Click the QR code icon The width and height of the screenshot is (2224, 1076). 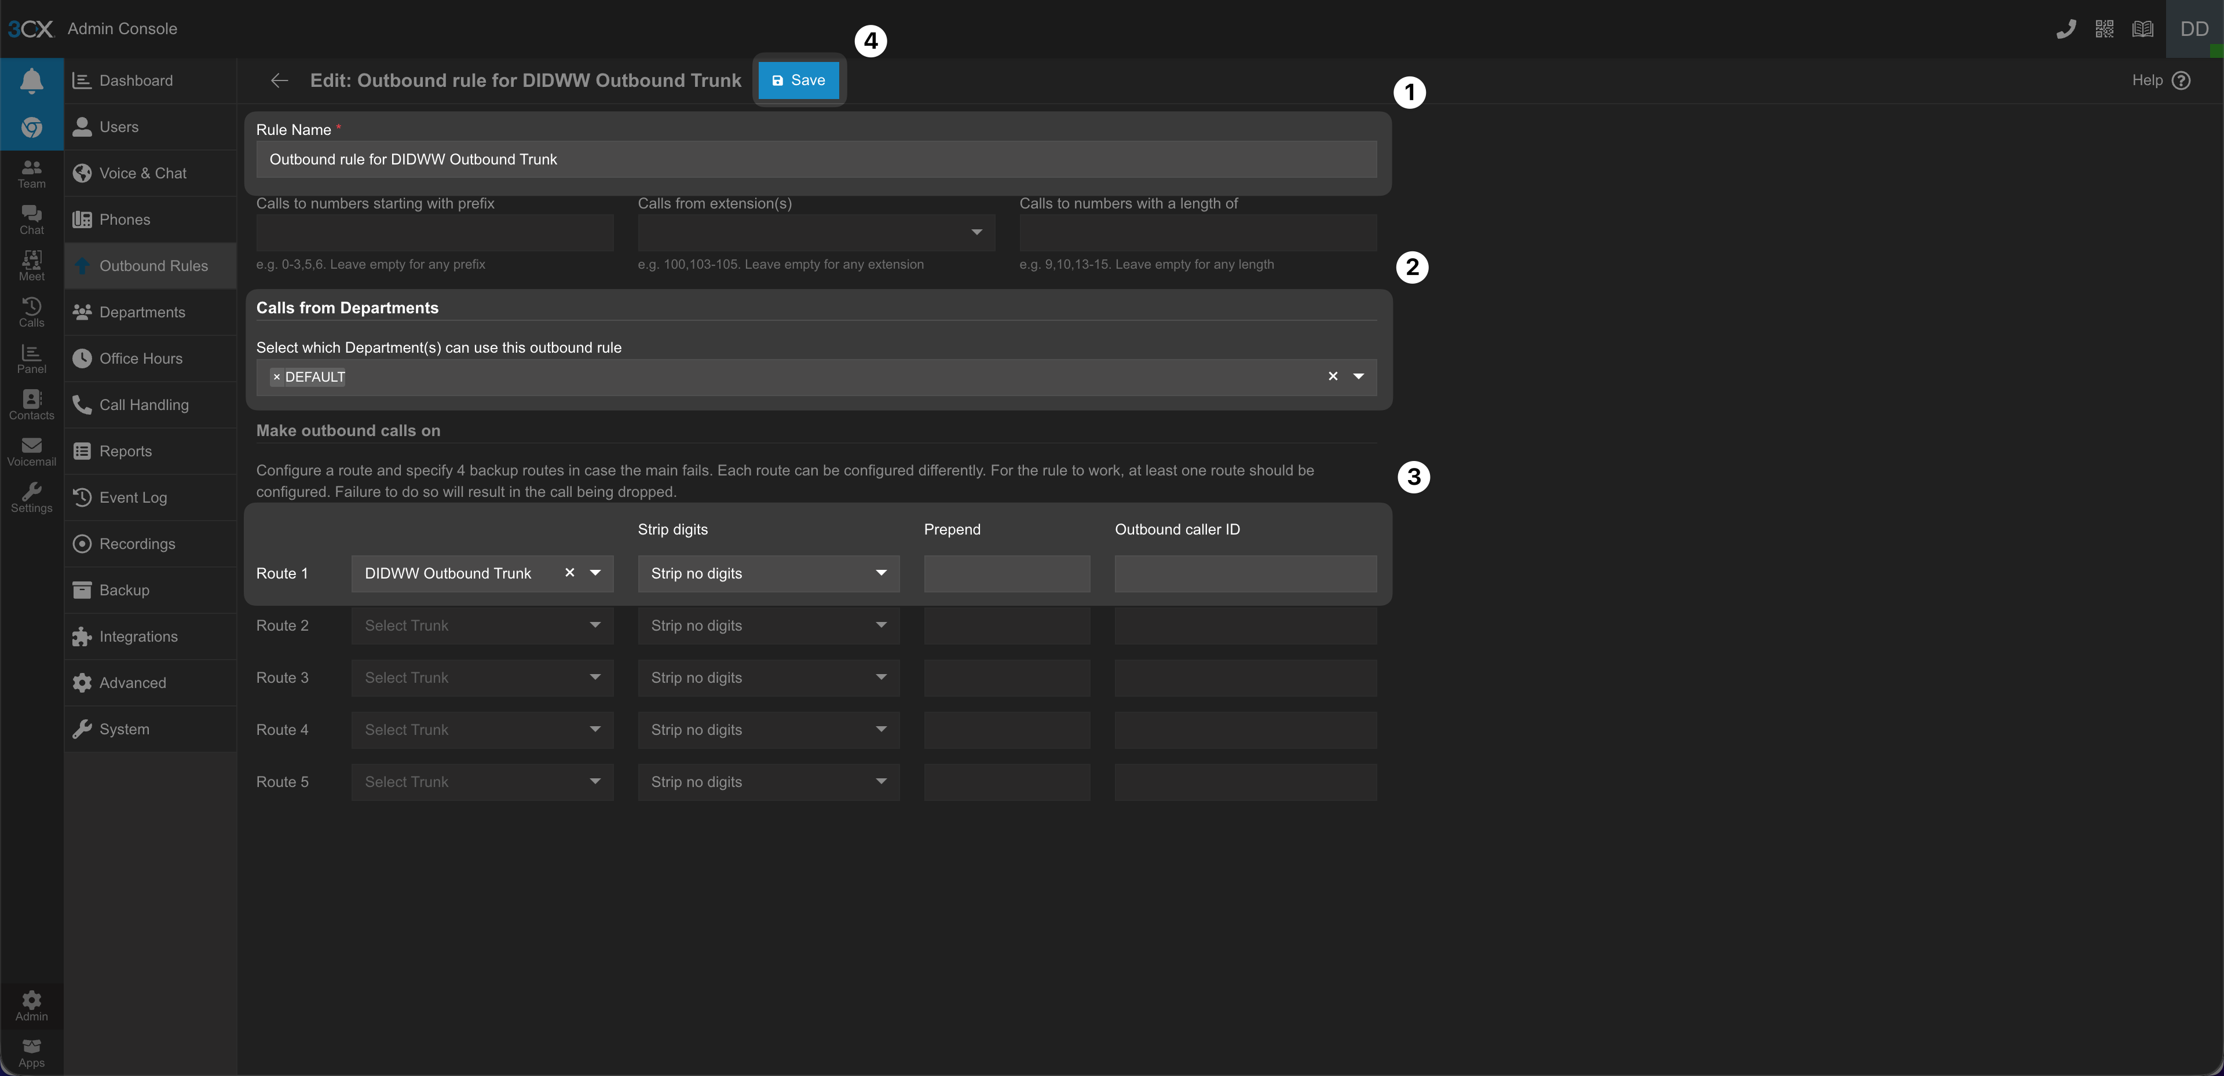pos(2104,30)
